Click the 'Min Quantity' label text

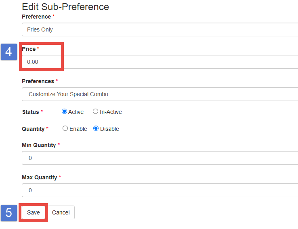(39, 145)
